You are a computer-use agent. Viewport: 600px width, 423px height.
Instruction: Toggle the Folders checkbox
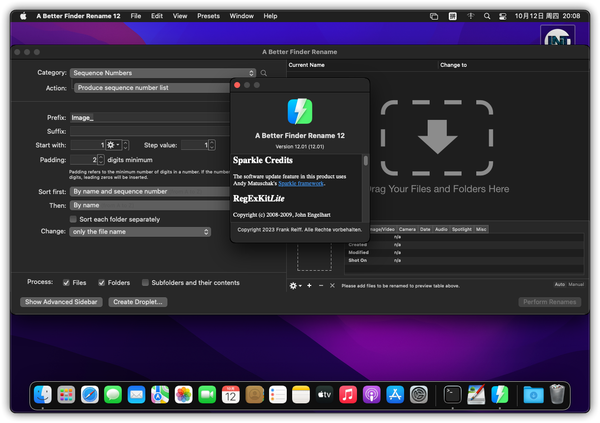pos(102,282)
